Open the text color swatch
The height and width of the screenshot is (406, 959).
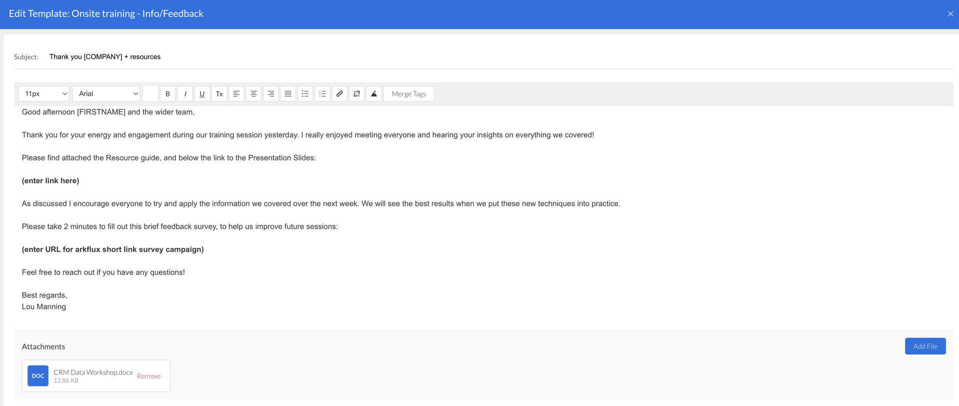coord(150,94)
